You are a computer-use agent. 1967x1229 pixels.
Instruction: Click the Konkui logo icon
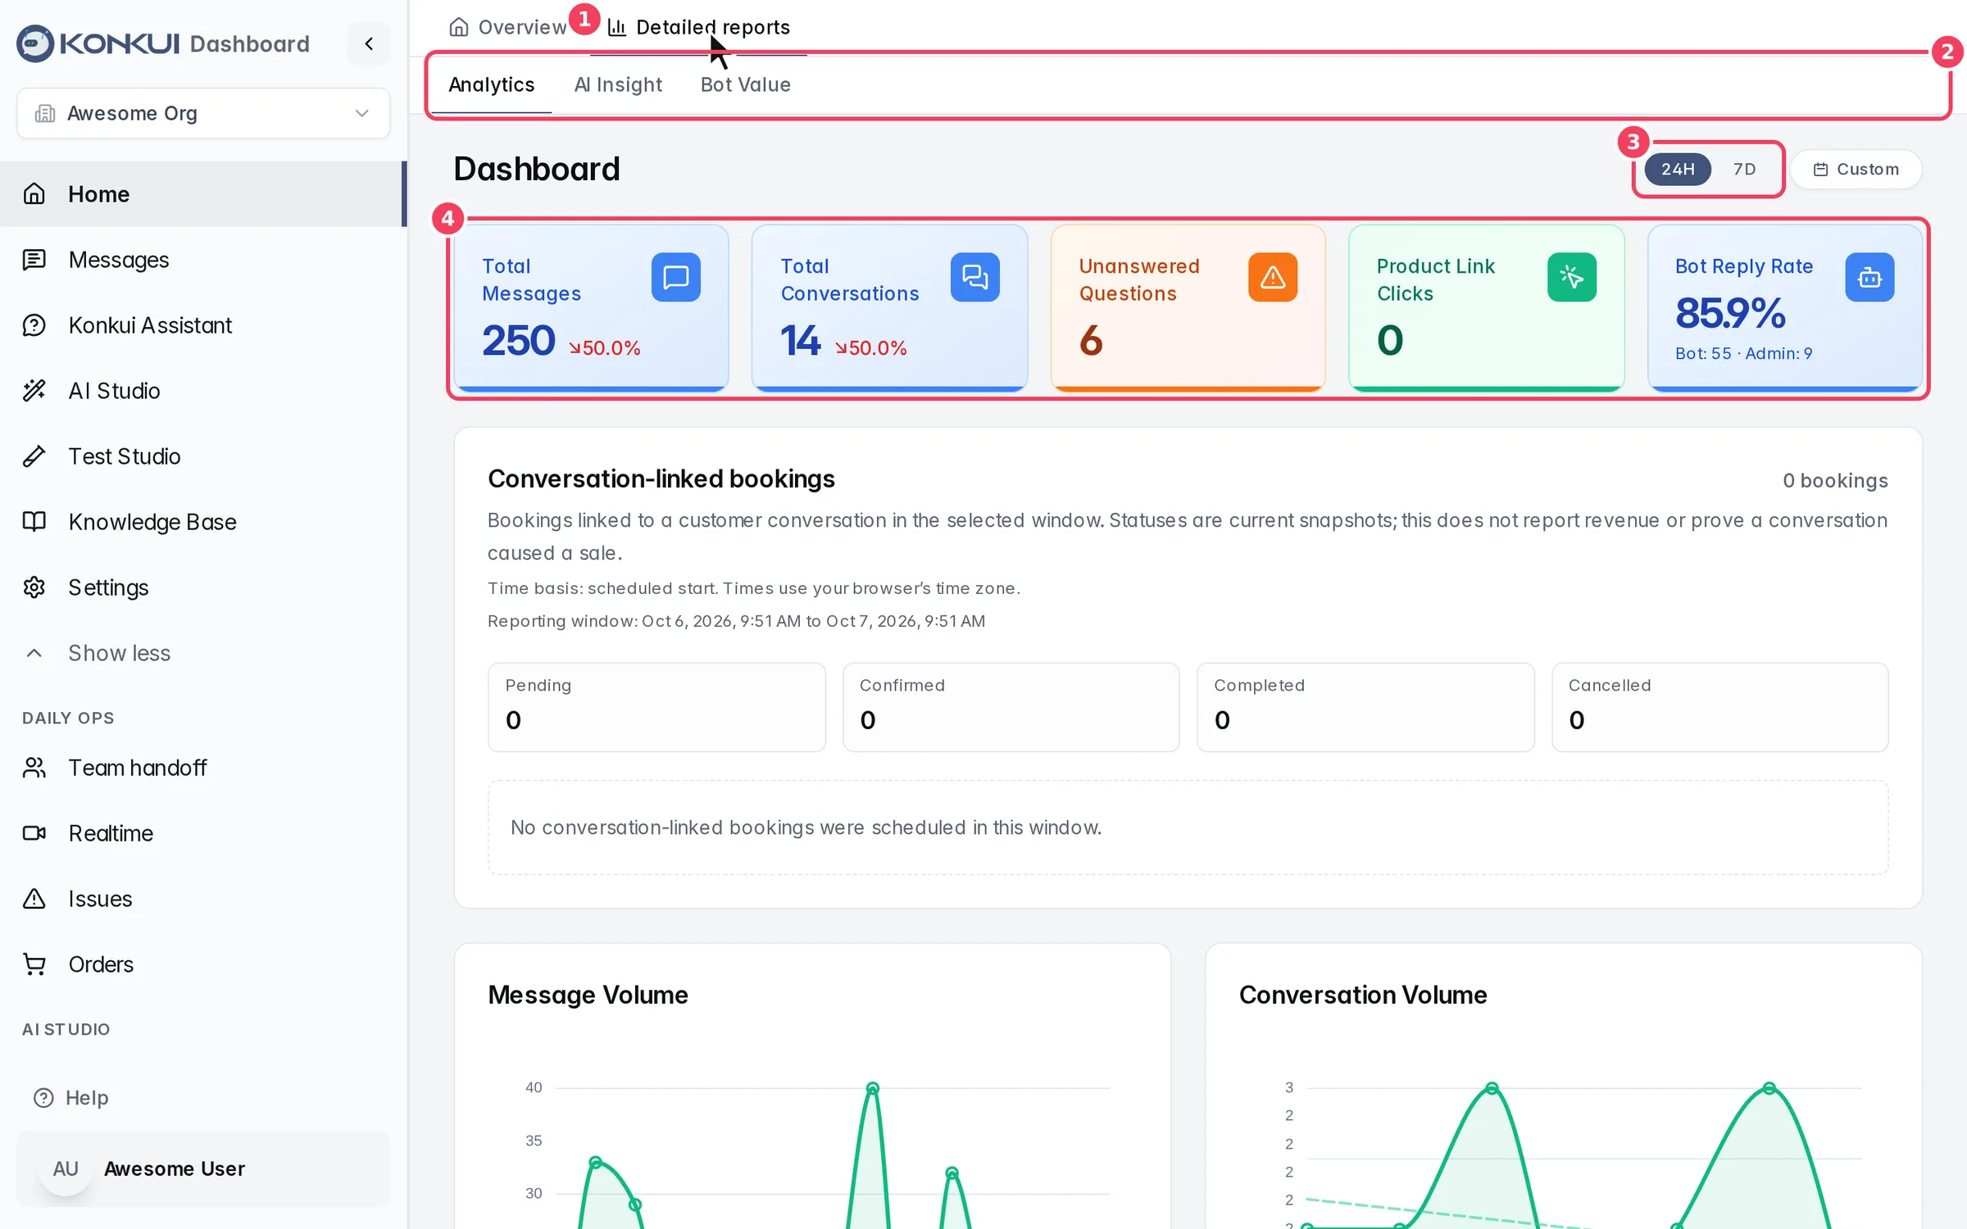tap(35, 43)
